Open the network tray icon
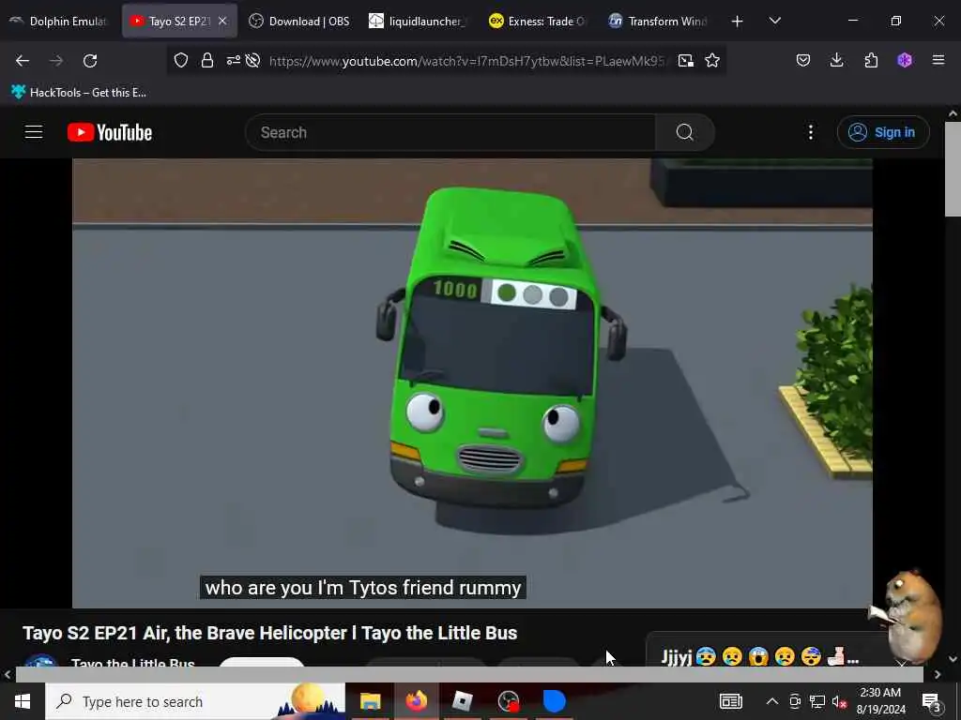 click(x=817, y=701)
